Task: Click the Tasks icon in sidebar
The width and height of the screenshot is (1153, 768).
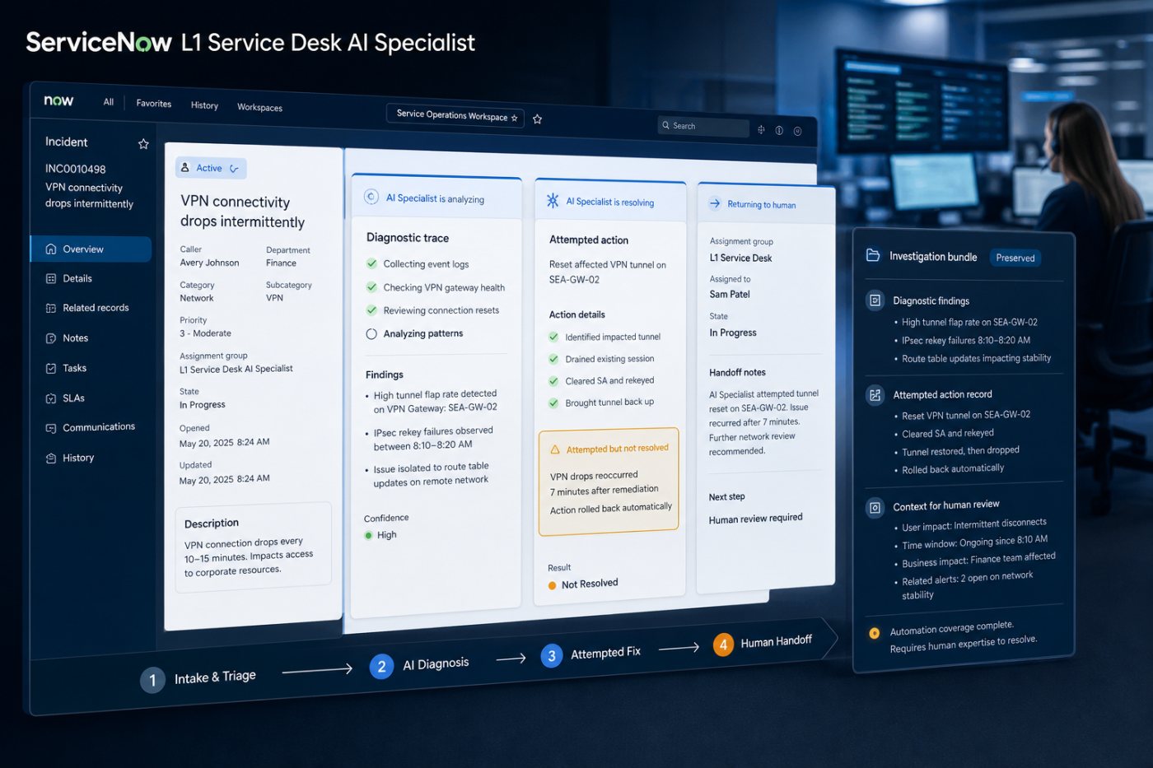Action: [x=51, y=368]
